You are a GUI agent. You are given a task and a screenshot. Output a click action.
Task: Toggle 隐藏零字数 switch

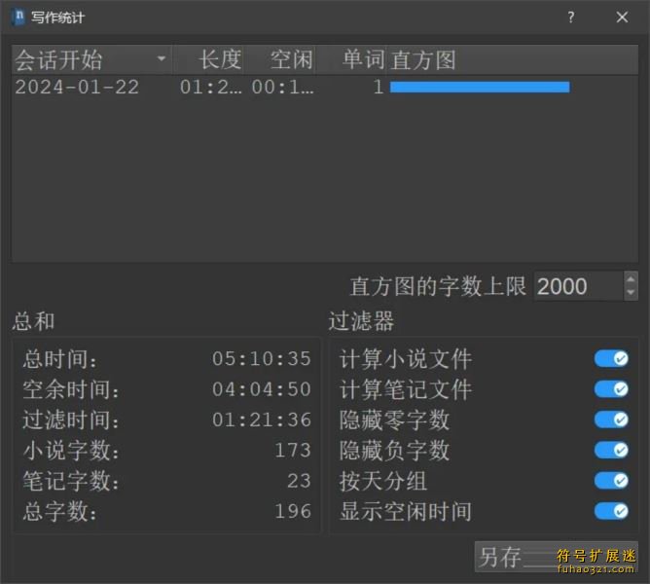click(x=611, y=420)
